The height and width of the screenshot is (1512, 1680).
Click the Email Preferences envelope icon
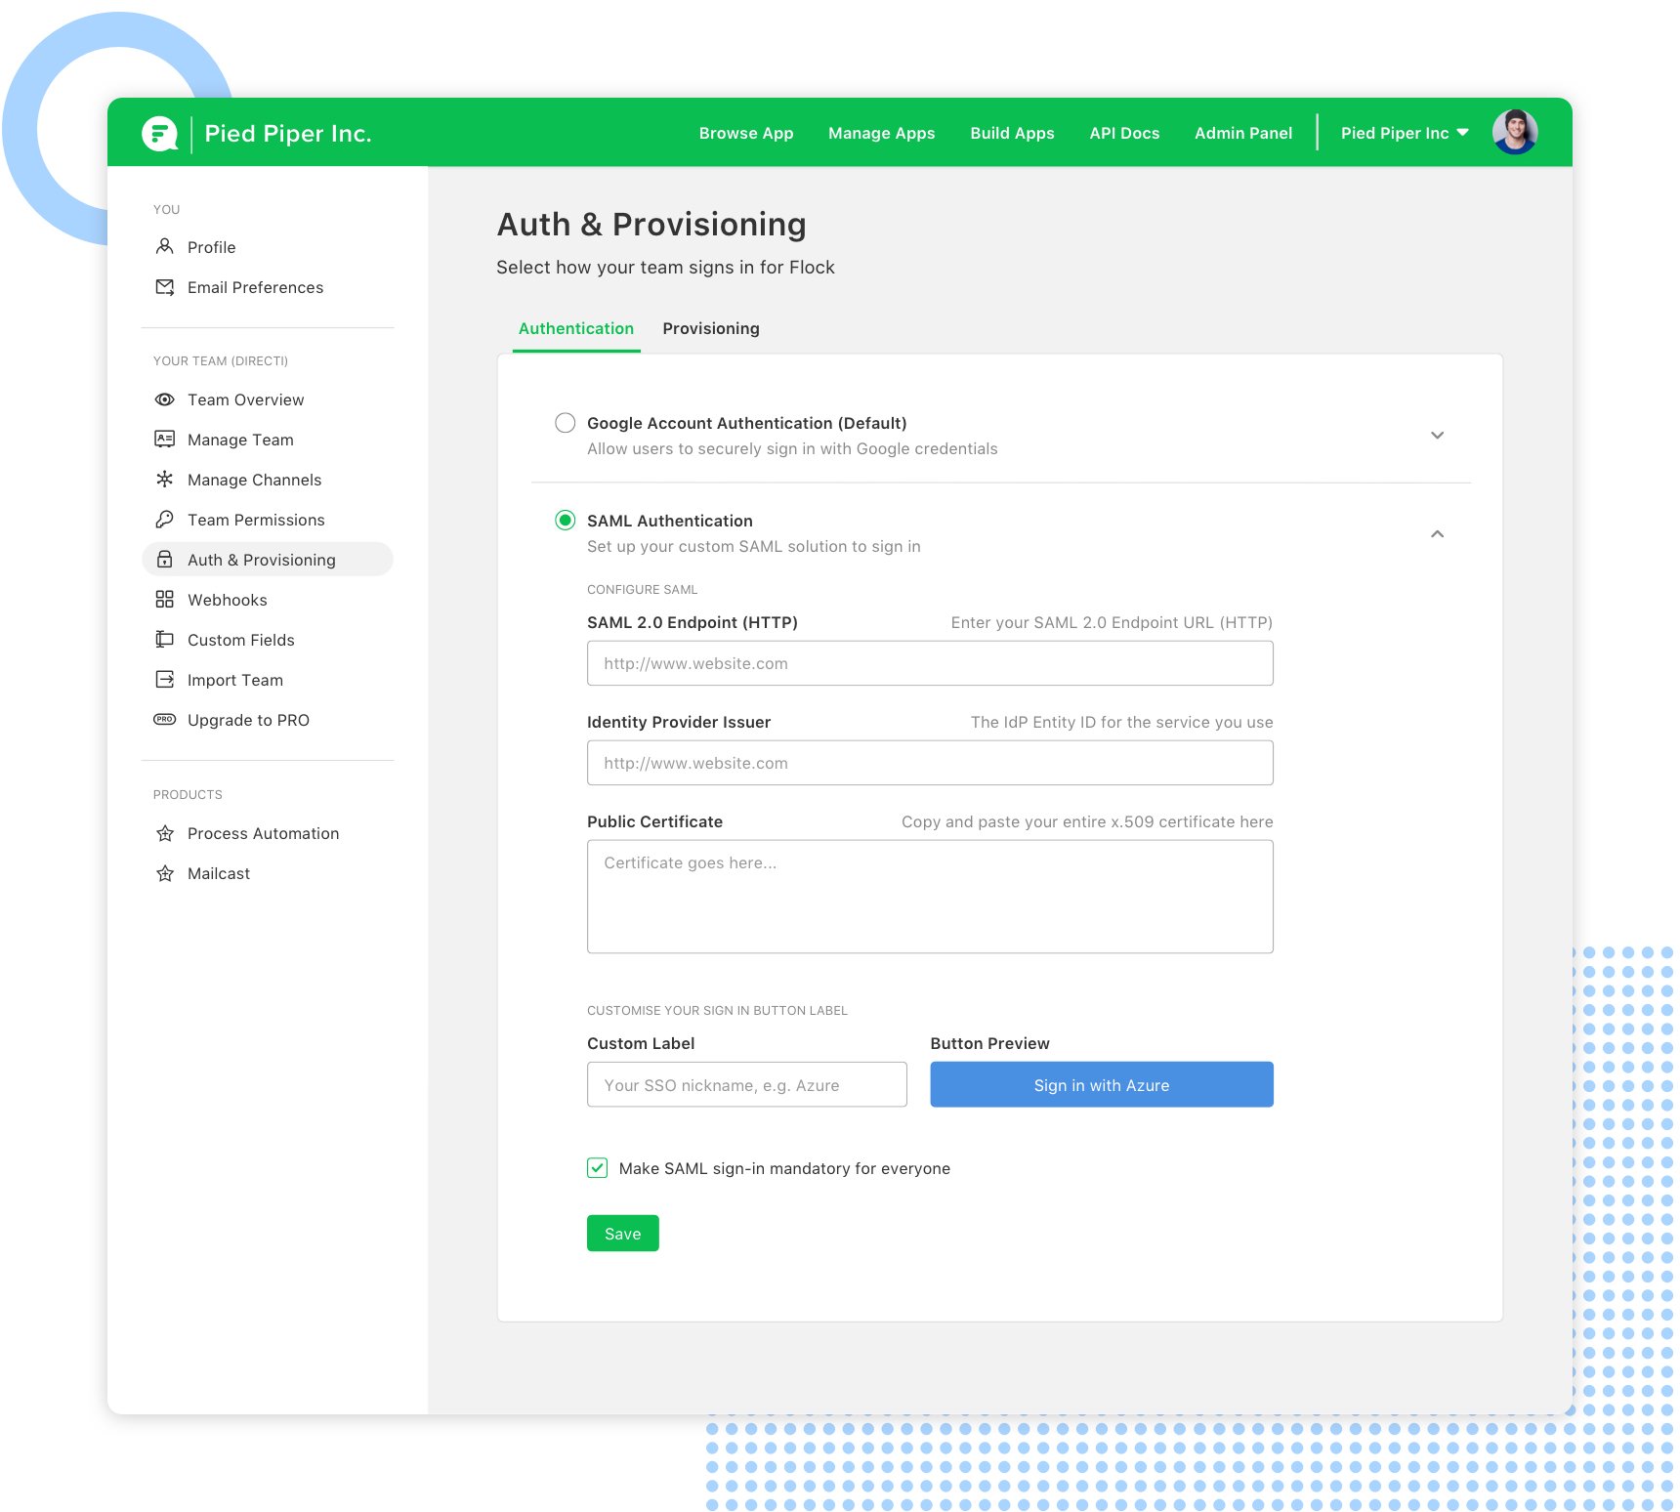click(164, 287)
